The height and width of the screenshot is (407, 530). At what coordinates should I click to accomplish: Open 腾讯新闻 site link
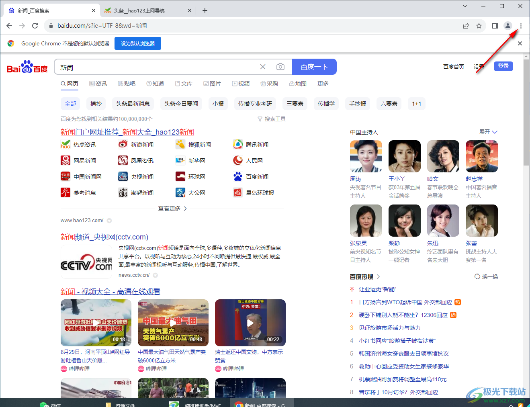(251, 145)
